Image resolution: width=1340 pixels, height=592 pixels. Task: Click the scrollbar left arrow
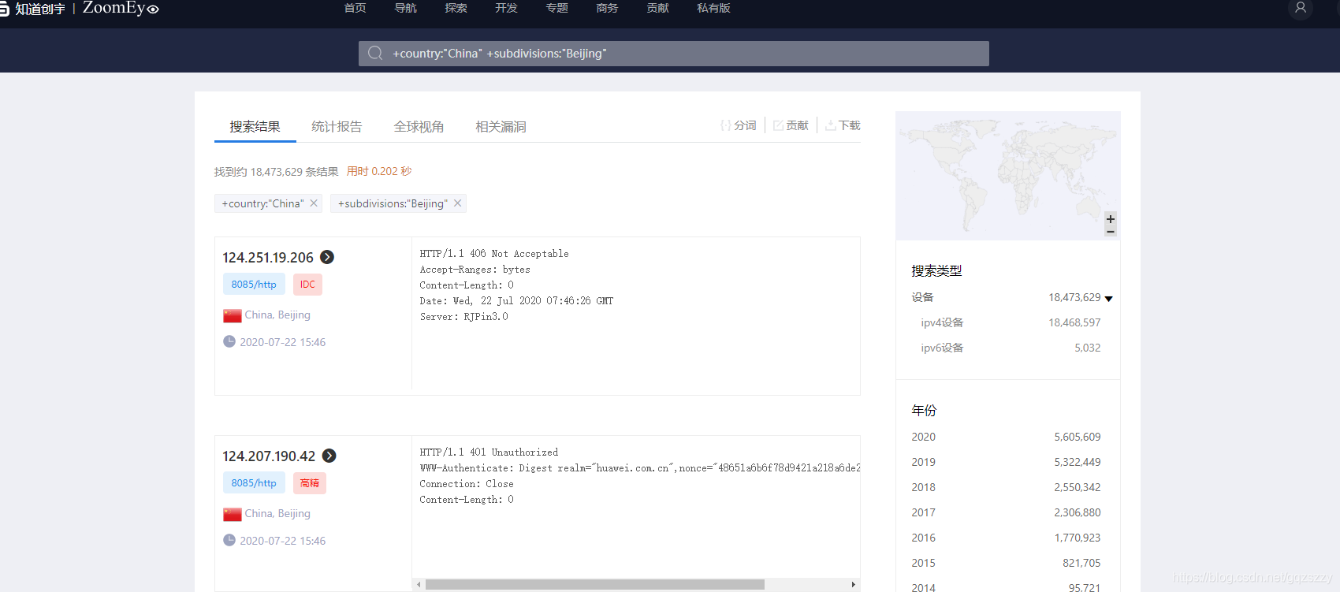419,585
